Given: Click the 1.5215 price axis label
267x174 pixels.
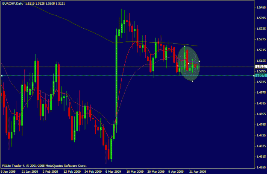Looking at the screenshot, I should [261, 50].
